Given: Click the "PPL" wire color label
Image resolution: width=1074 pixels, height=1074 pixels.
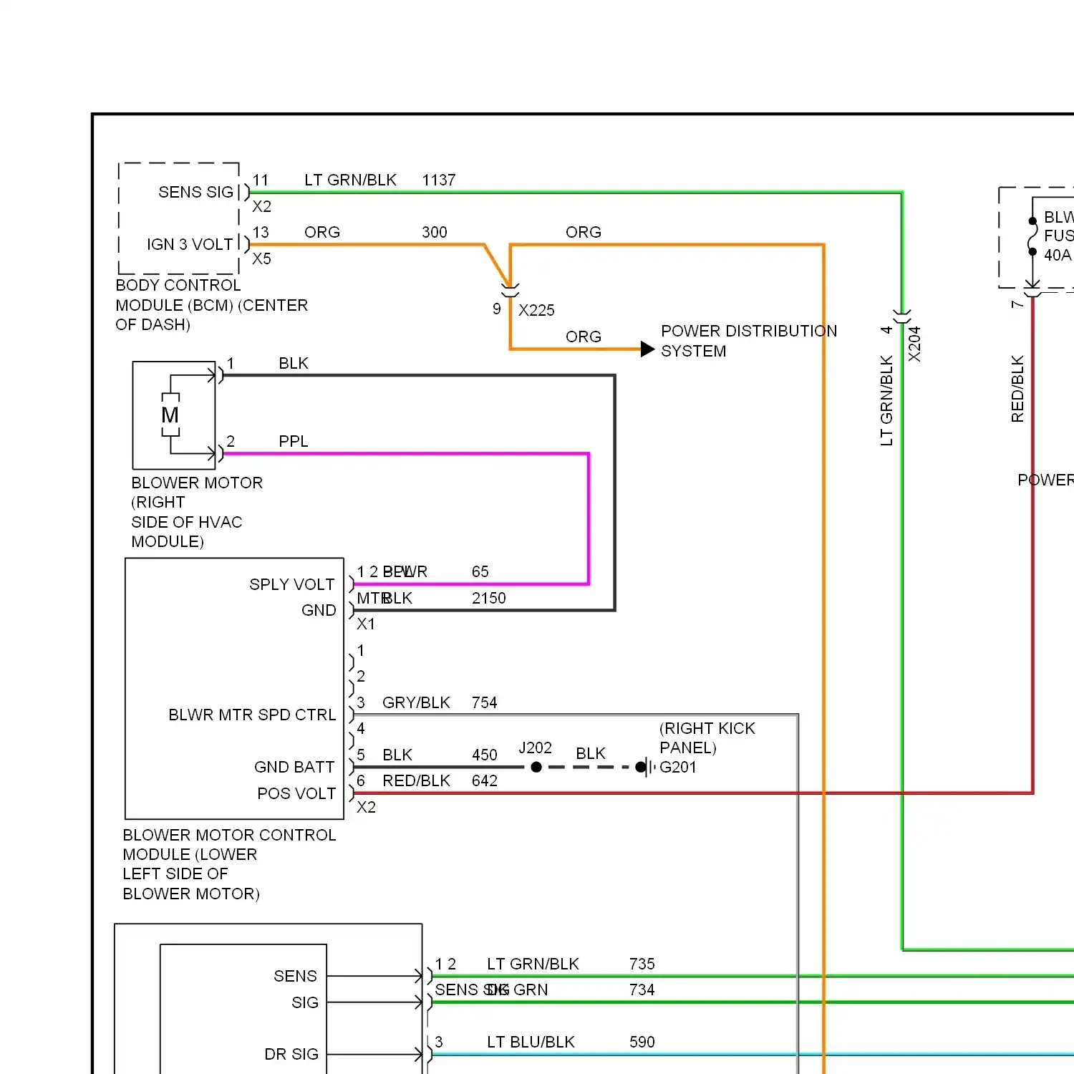Looking at the screenshot, I should pos(294,442).
